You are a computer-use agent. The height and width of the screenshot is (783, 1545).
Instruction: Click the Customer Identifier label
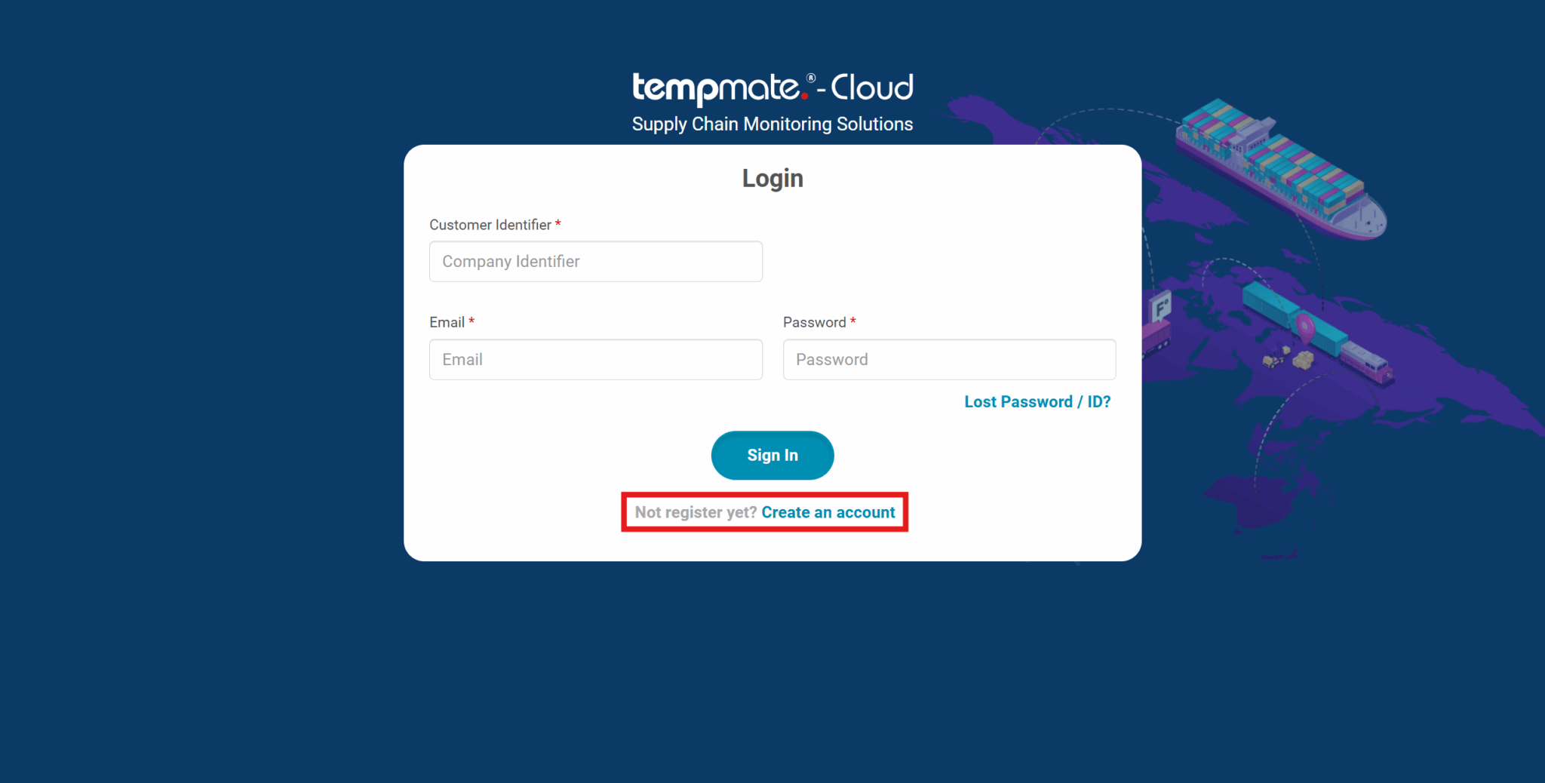click(490, 225)
